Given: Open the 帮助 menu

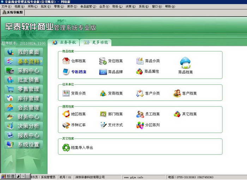Looking at the screenshot, I should click(170, 6).
